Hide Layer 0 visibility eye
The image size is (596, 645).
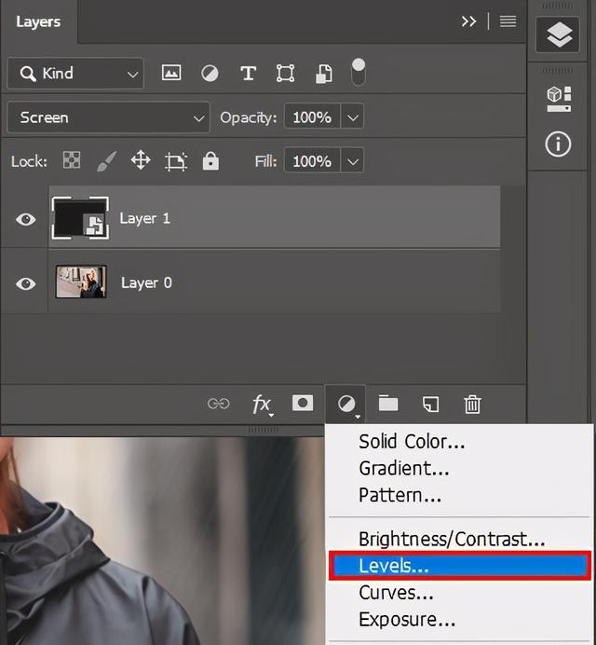coord(26,284)
